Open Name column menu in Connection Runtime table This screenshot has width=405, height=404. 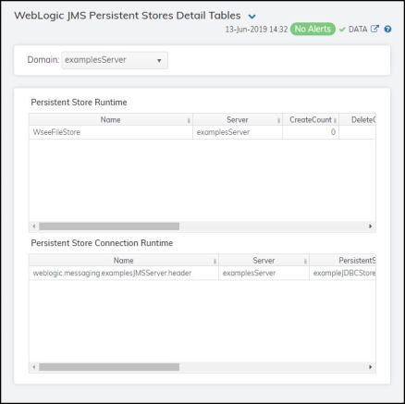[215, 262]
